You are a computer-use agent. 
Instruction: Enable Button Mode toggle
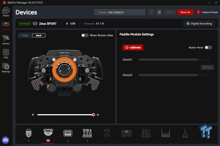(208, 48)
